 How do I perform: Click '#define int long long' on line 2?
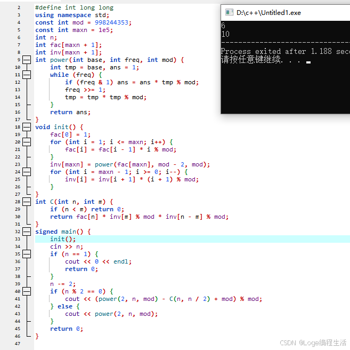[75, 7]
